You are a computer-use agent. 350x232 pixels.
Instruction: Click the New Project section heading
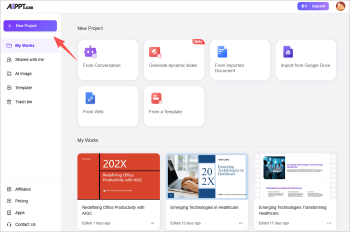tap(90, 28)
